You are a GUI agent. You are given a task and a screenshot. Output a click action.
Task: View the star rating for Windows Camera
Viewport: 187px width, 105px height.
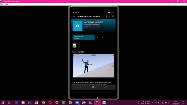click(x=86, y=27)
